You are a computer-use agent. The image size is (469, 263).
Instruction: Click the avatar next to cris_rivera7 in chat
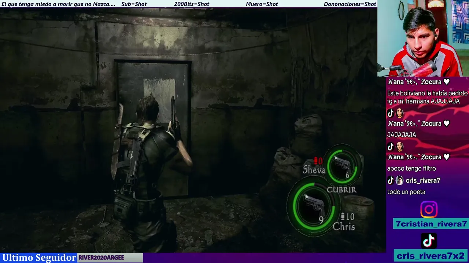(x=399, y=180)
